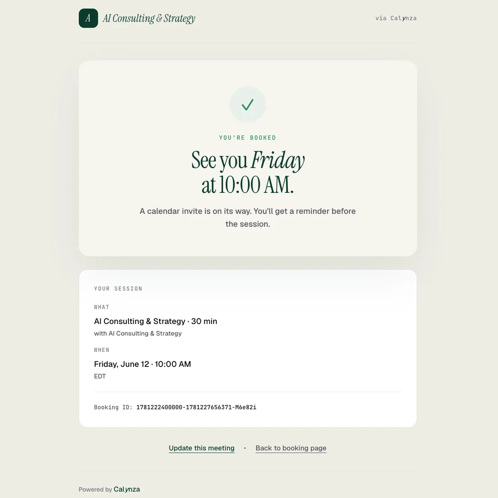Click the 'Friday, June 12 · 10:00 AM' text
Image resolution: width=498 pixels, height=498 pixels.
[142, 364]
